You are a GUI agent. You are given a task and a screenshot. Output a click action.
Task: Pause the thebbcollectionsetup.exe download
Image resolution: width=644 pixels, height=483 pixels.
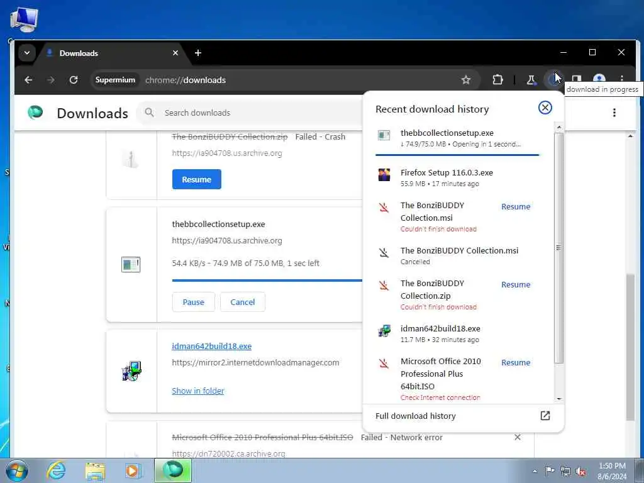point(194,302)
